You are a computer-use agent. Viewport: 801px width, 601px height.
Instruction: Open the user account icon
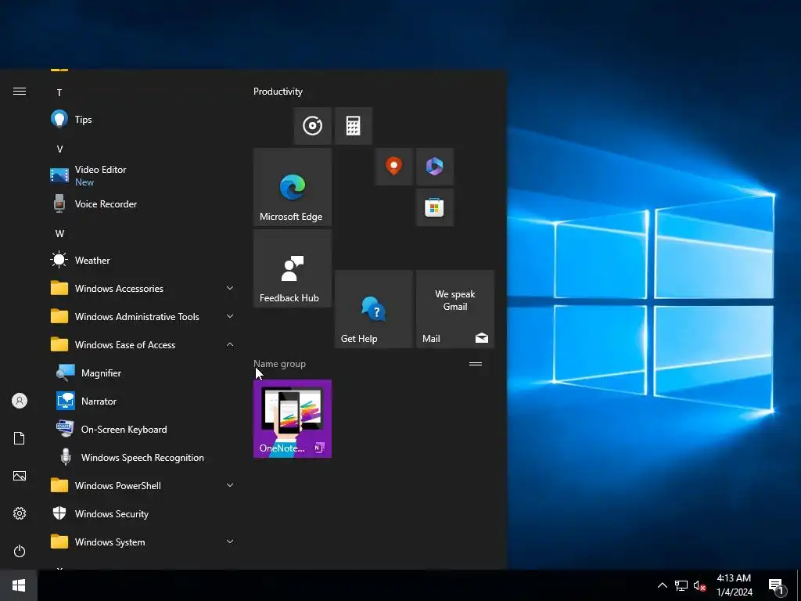point(20,401)
